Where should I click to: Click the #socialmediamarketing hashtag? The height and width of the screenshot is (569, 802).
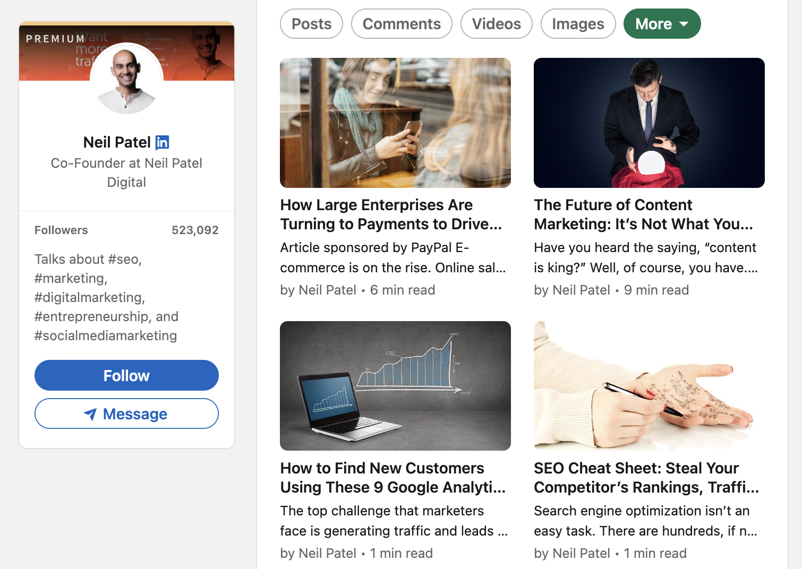pyautogui.click(x=106, y=335)
